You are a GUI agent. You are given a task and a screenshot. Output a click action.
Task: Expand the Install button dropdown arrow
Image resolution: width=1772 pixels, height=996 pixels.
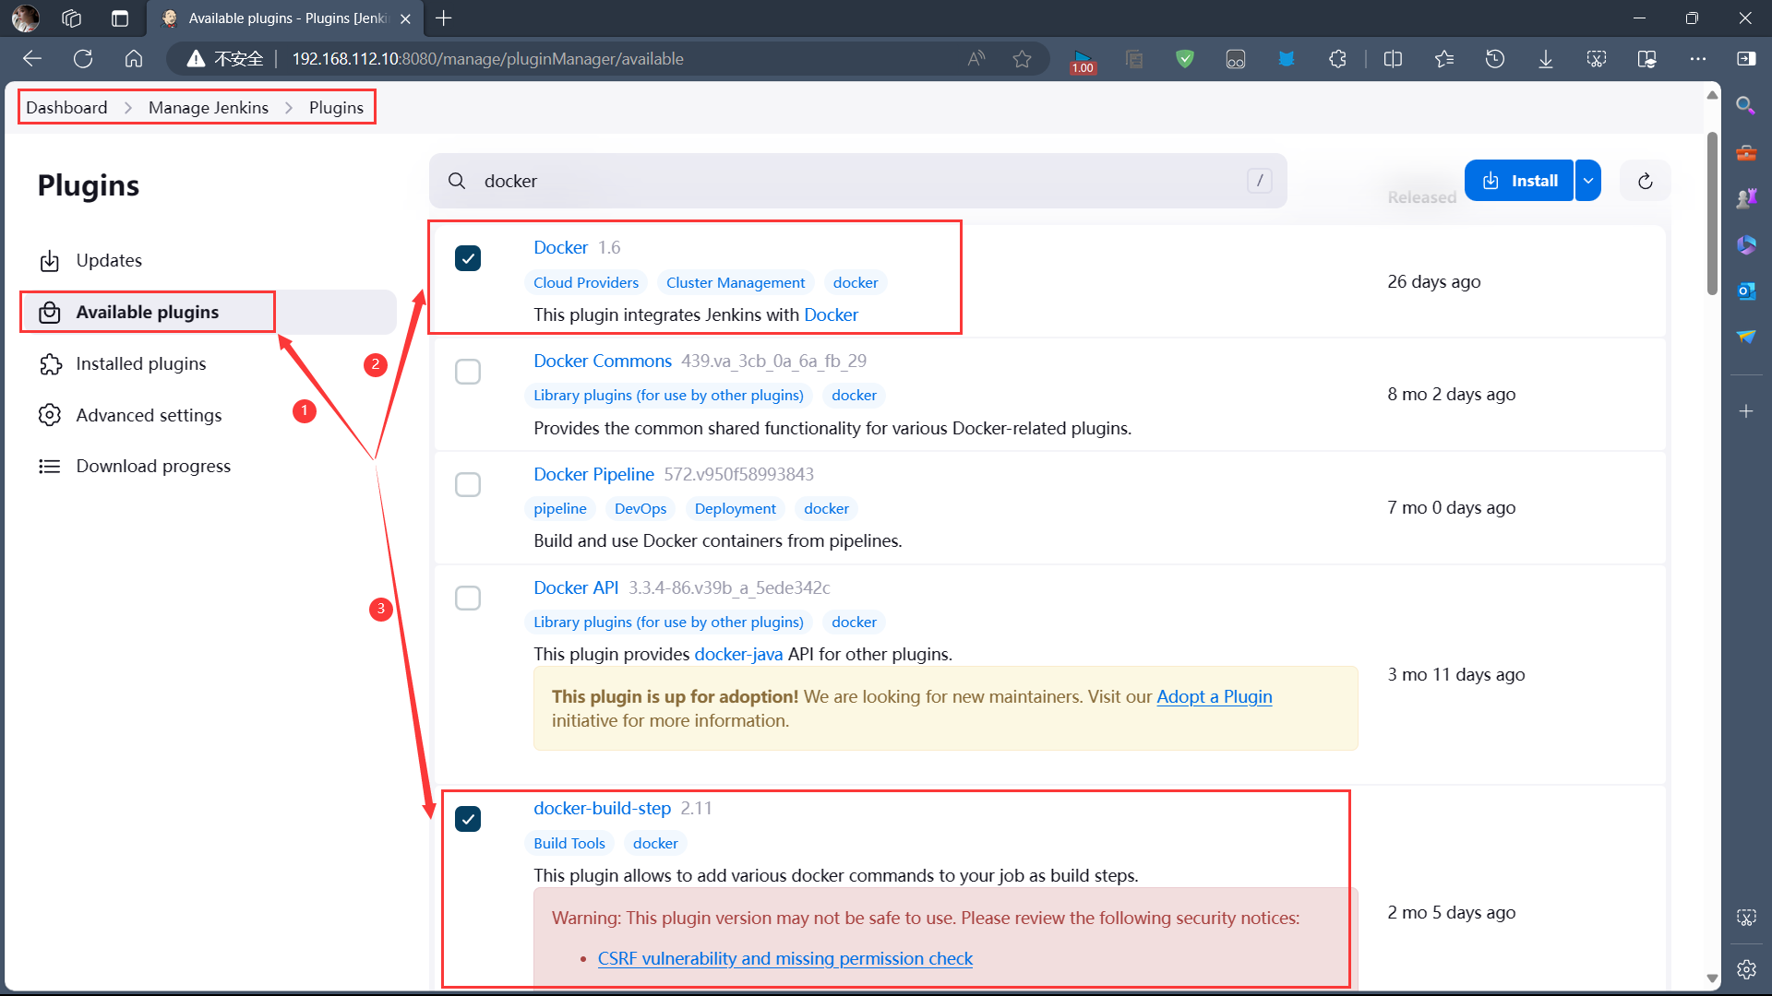[1588, 181]
